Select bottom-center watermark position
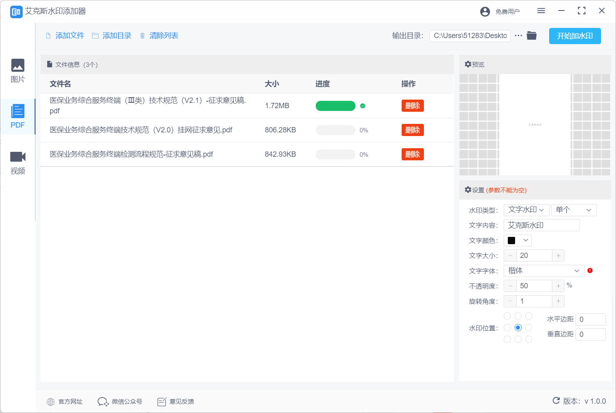The image size is (616, 413). click(518, 339)
